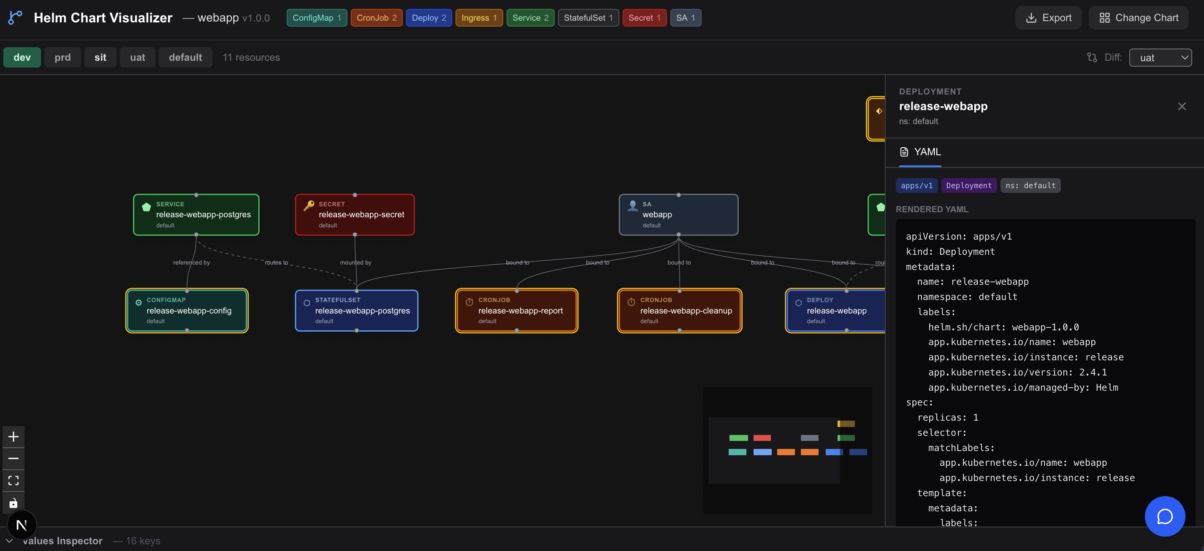
Task: Zoom out on the graph canvas
Action: click(14, 459)
